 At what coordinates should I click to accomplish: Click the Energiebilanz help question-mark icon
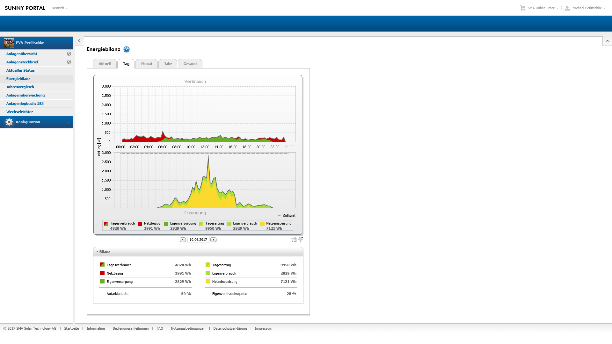(x=127, y=49)
